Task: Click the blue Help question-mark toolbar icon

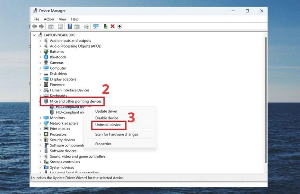Action: click(70, 26)
